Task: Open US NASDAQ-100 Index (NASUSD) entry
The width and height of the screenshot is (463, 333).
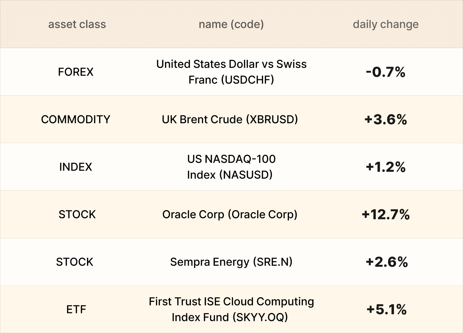Action: click(231, 167)
